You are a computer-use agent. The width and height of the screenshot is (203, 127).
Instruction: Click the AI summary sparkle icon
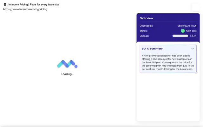tap(144, 49)
